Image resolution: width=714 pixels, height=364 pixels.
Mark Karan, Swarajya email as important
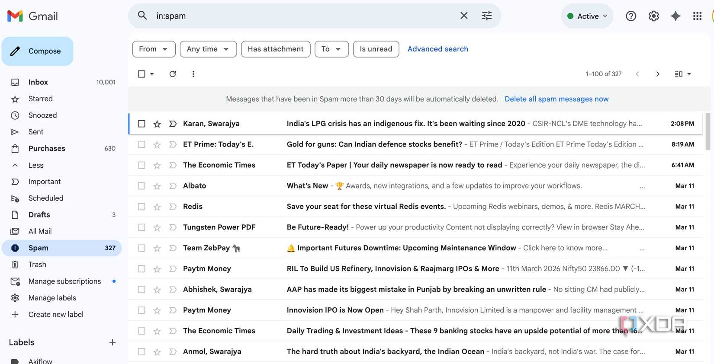[x=173, y=124]
